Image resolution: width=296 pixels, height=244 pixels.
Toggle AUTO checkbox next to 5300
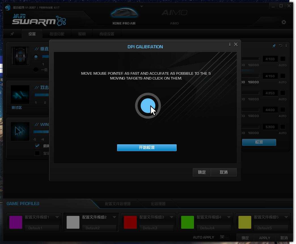point(283,127)
